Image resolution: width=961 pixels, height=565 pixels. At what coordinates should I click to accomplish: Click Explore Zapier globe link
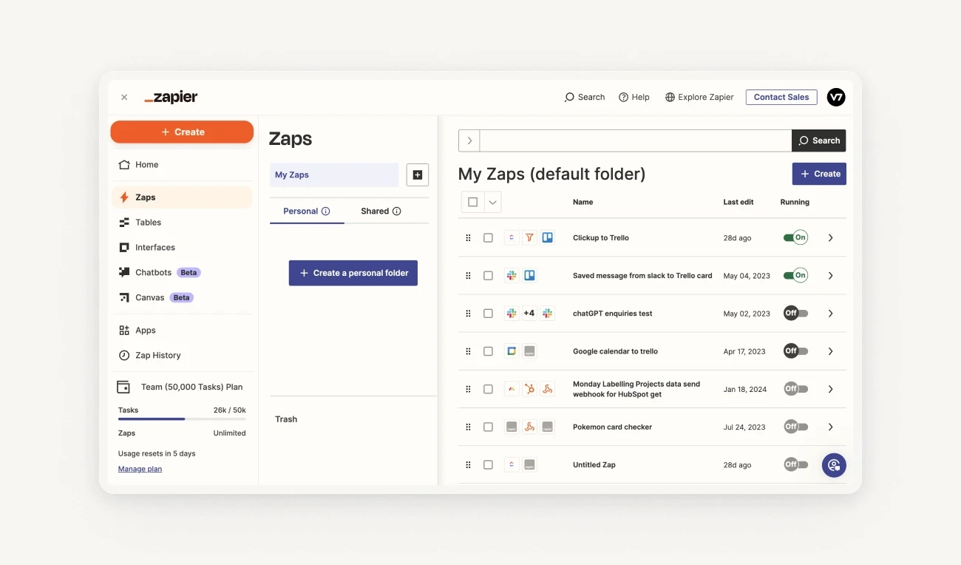(x=699, y=97)
